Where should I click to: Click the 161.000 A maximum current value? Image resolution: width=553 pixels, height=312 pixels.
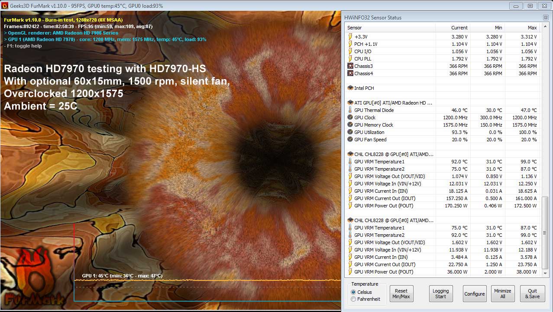point(525,198)
